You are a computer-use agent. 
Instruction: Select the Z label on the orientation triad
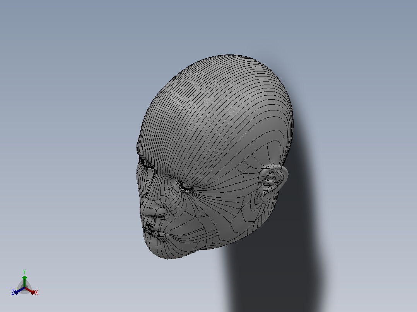click(12, 292)
